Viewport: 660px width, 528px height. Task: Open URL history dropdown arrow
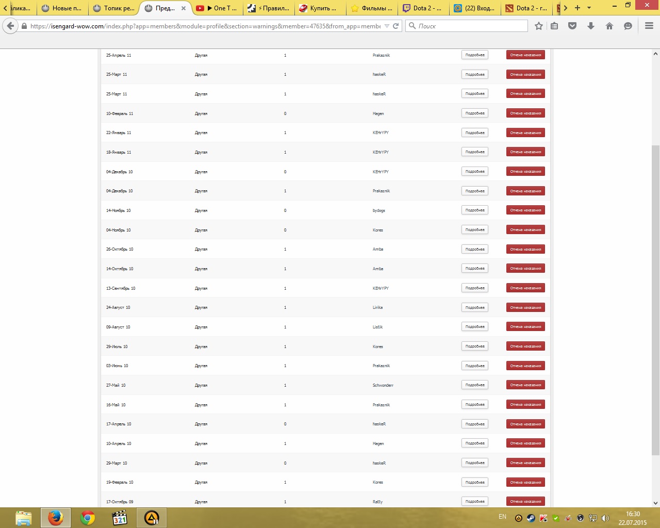click(x=387, y=26)
